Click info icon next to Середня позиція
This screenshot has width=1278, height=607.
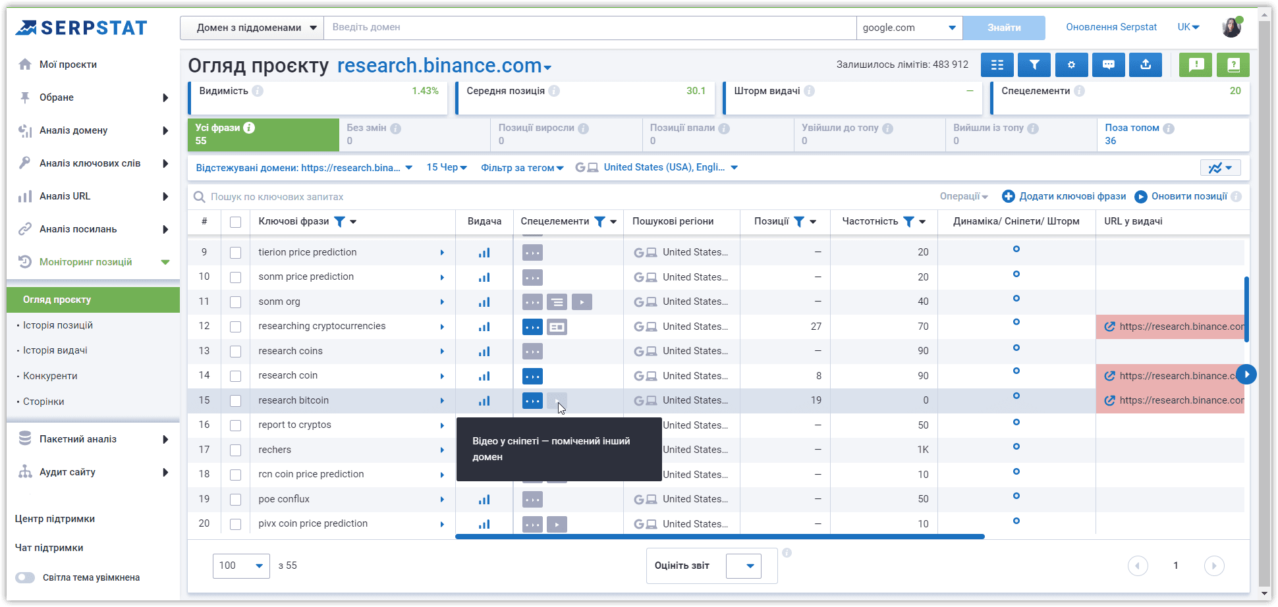pyautogui.click(x=554, y=91)
